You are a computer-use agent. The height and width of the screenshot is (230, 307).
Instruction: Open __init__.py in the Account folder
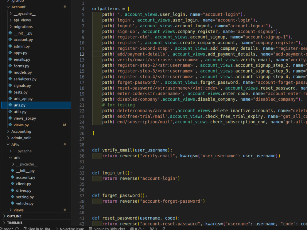coord(23,33)
